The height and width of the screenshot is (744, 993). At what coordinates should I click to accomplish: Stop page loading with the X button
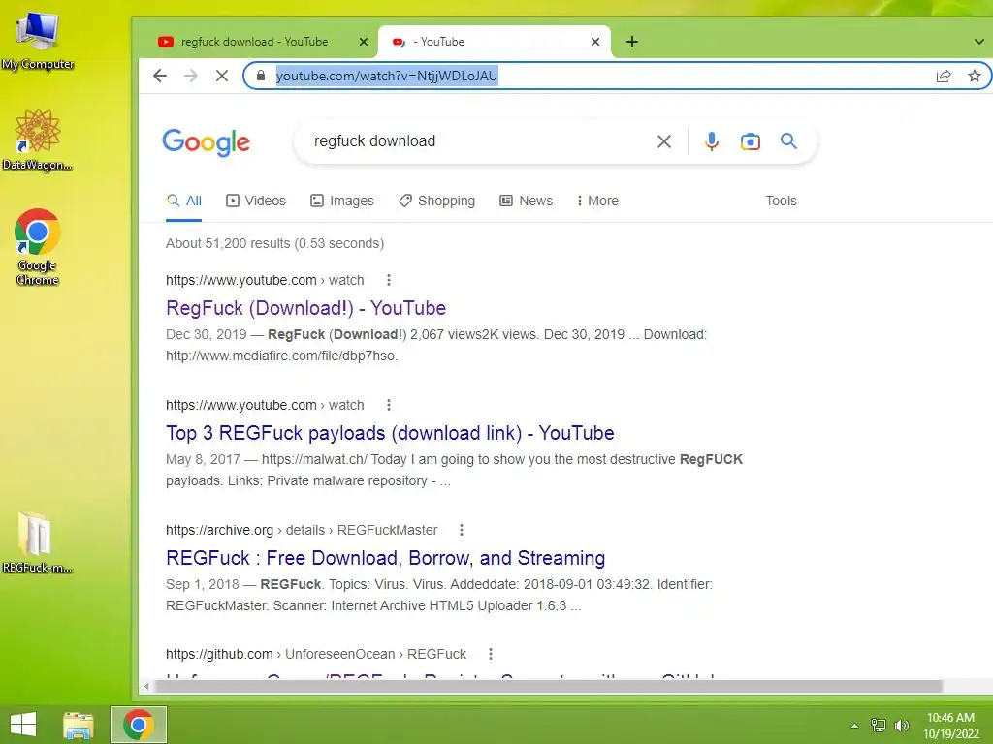tap(222, 76)
